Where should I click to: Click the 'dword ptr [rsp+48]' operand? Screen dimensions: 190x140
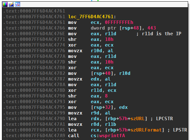116,28
